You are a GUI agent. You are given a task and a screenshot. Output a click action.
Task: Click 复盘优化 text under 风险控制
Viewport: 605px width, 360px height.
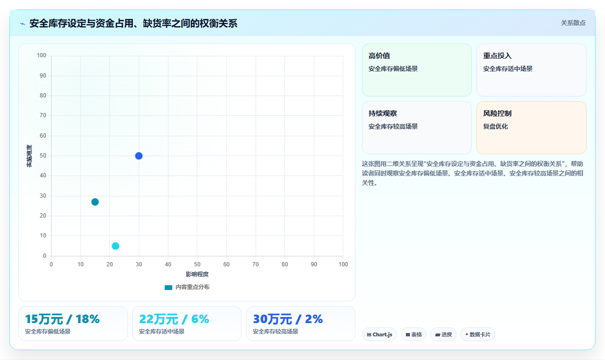495,127
